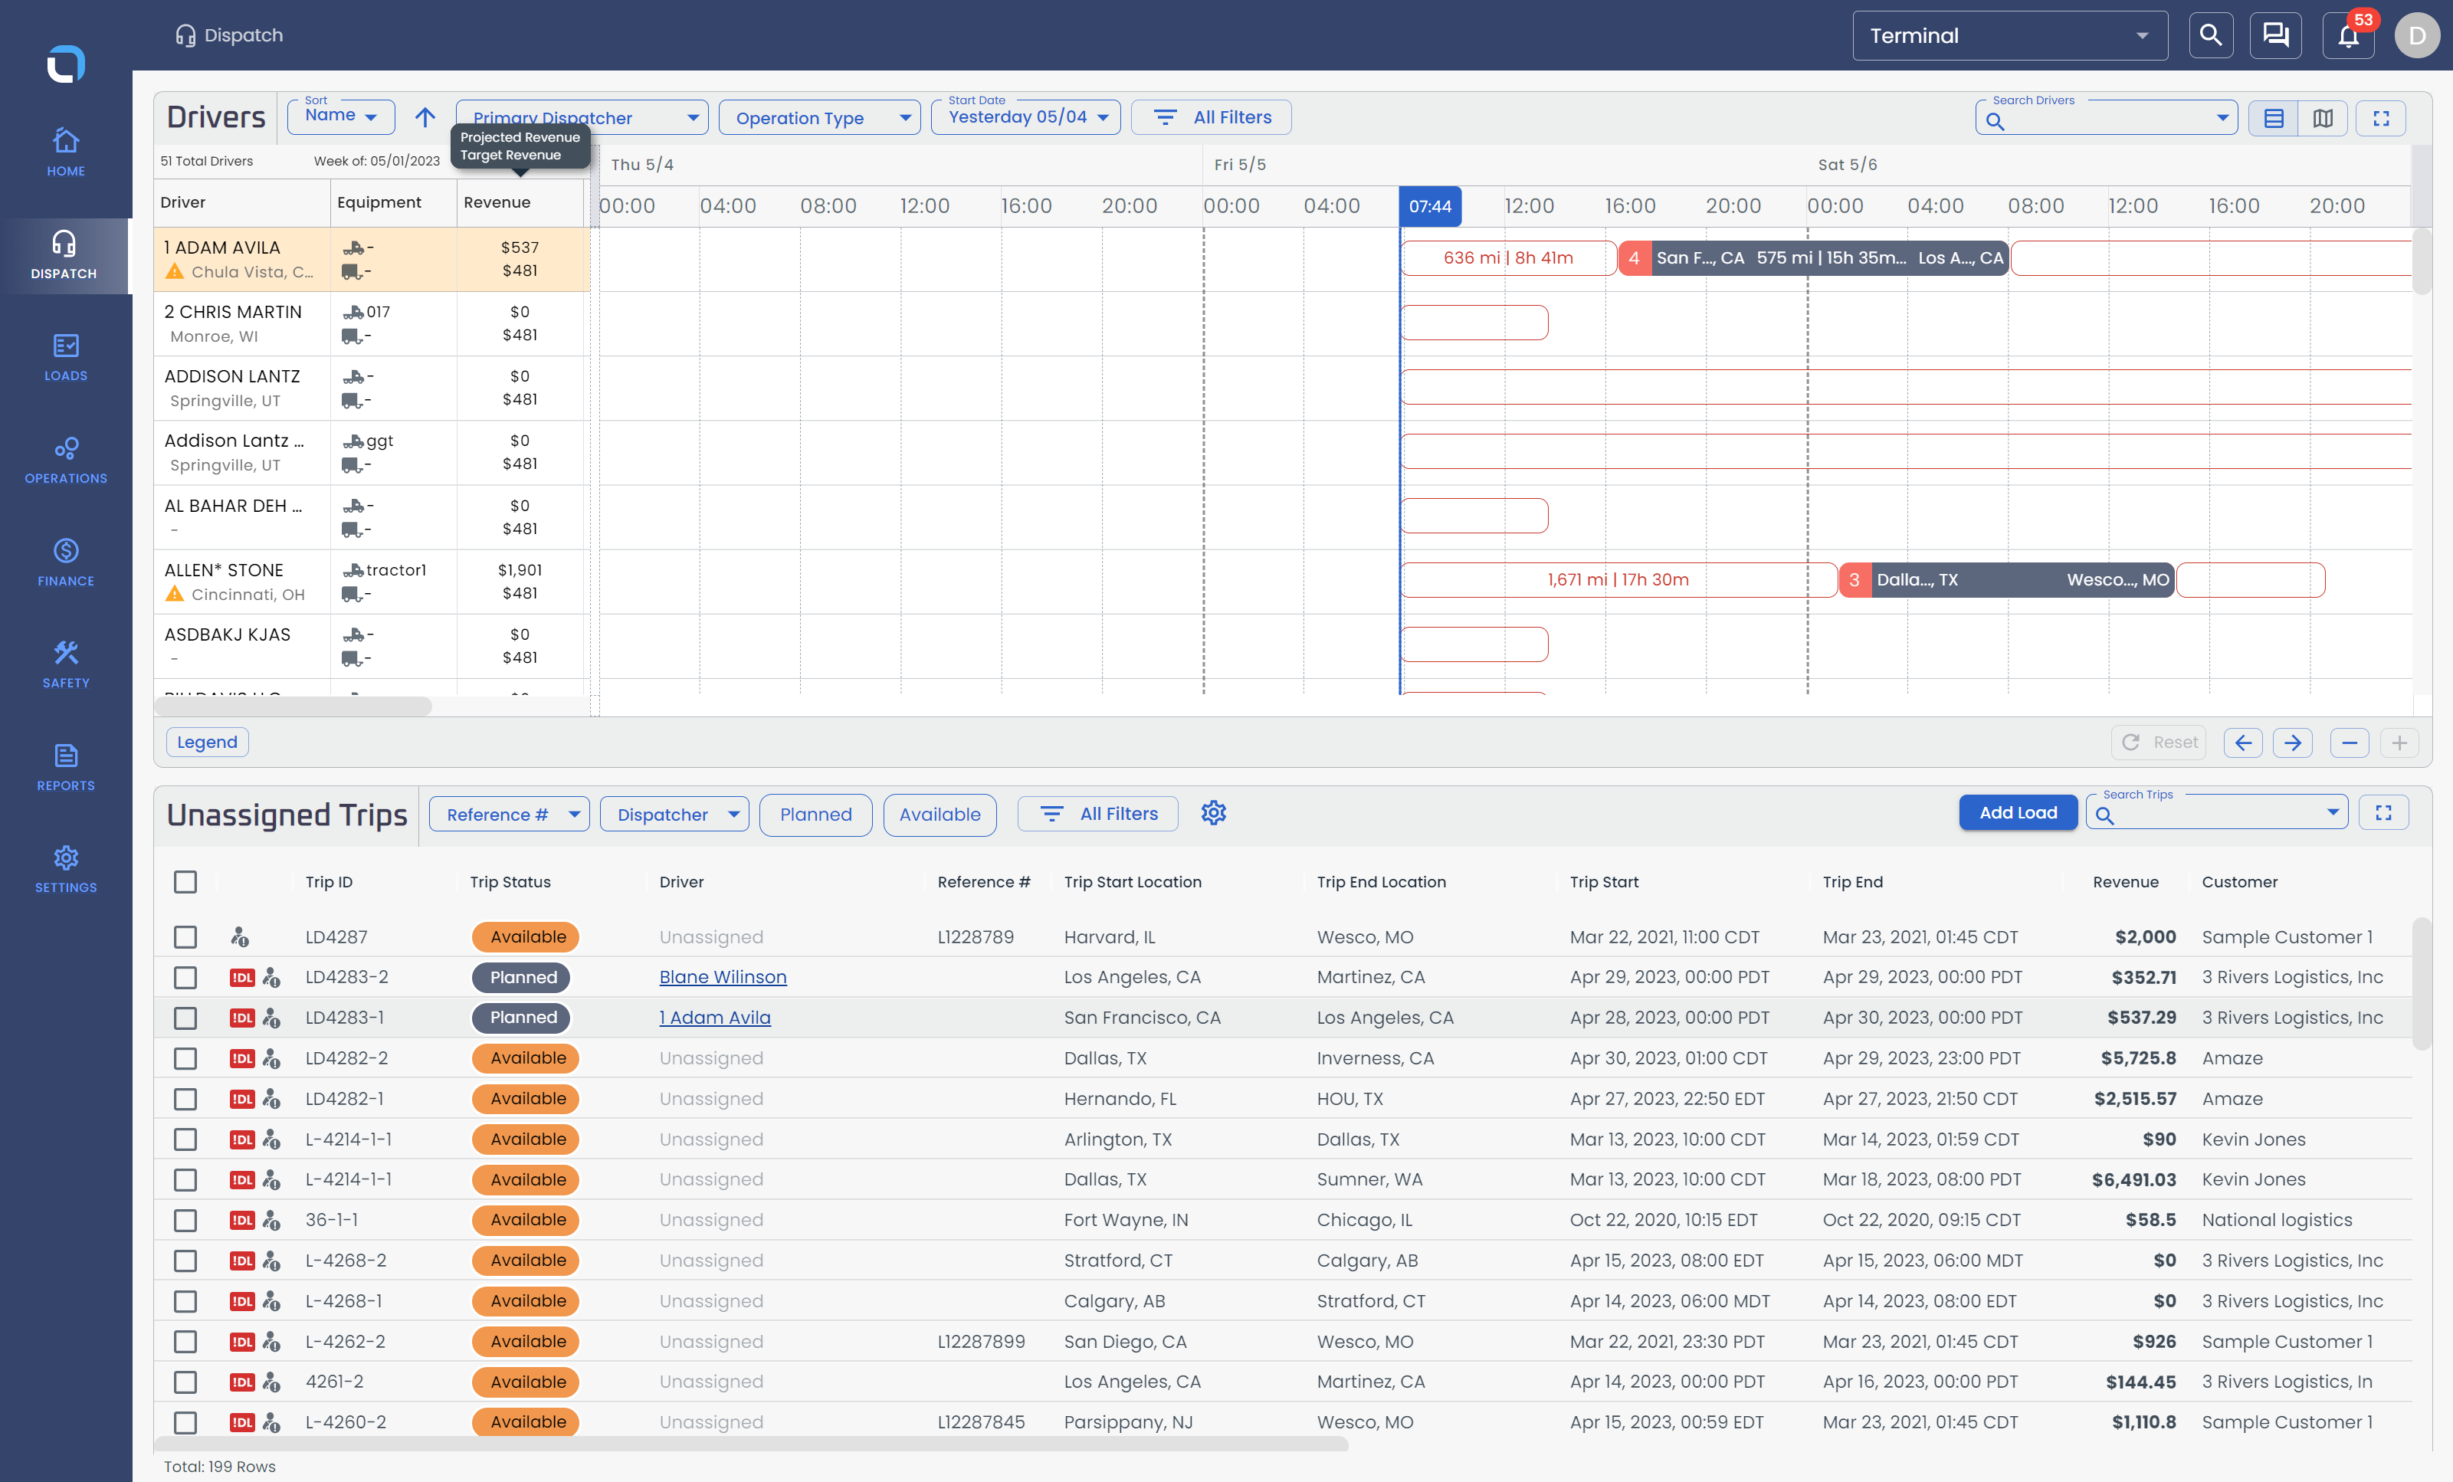Screen dimensions: 2453x1482
Task: Open Unassigned Trips column settings gear
Action: (x=1214, y=813)
